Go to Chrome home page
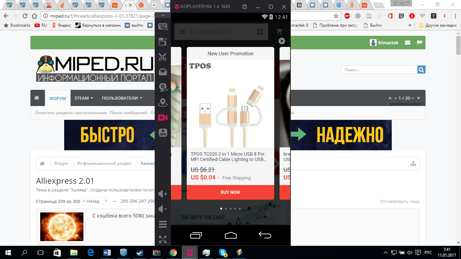Screen dimensions: 461x259 (34, 16)
